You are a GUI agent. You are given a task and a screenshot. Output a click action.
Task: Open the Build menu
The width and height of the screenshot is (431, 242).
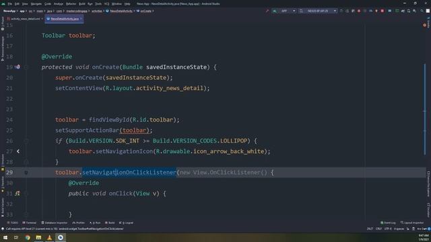[x=82, y=4]
